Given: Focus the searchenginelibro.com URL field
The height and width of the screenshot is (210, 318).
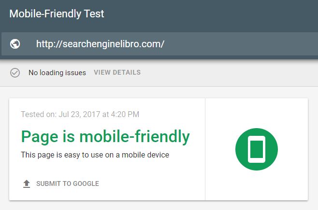Looking at the screenshot, I should click(x=159, y=44).
